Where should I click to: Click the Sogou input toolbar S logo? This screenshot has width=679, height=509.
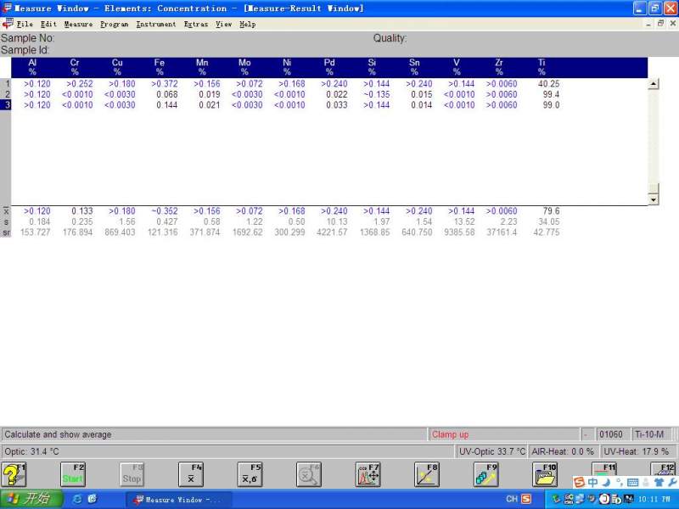pyautogui.click(x=579, y=482)
